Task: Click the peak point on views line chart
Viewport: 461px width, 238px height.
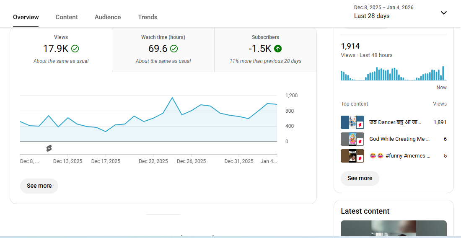Action: (172, 98)
